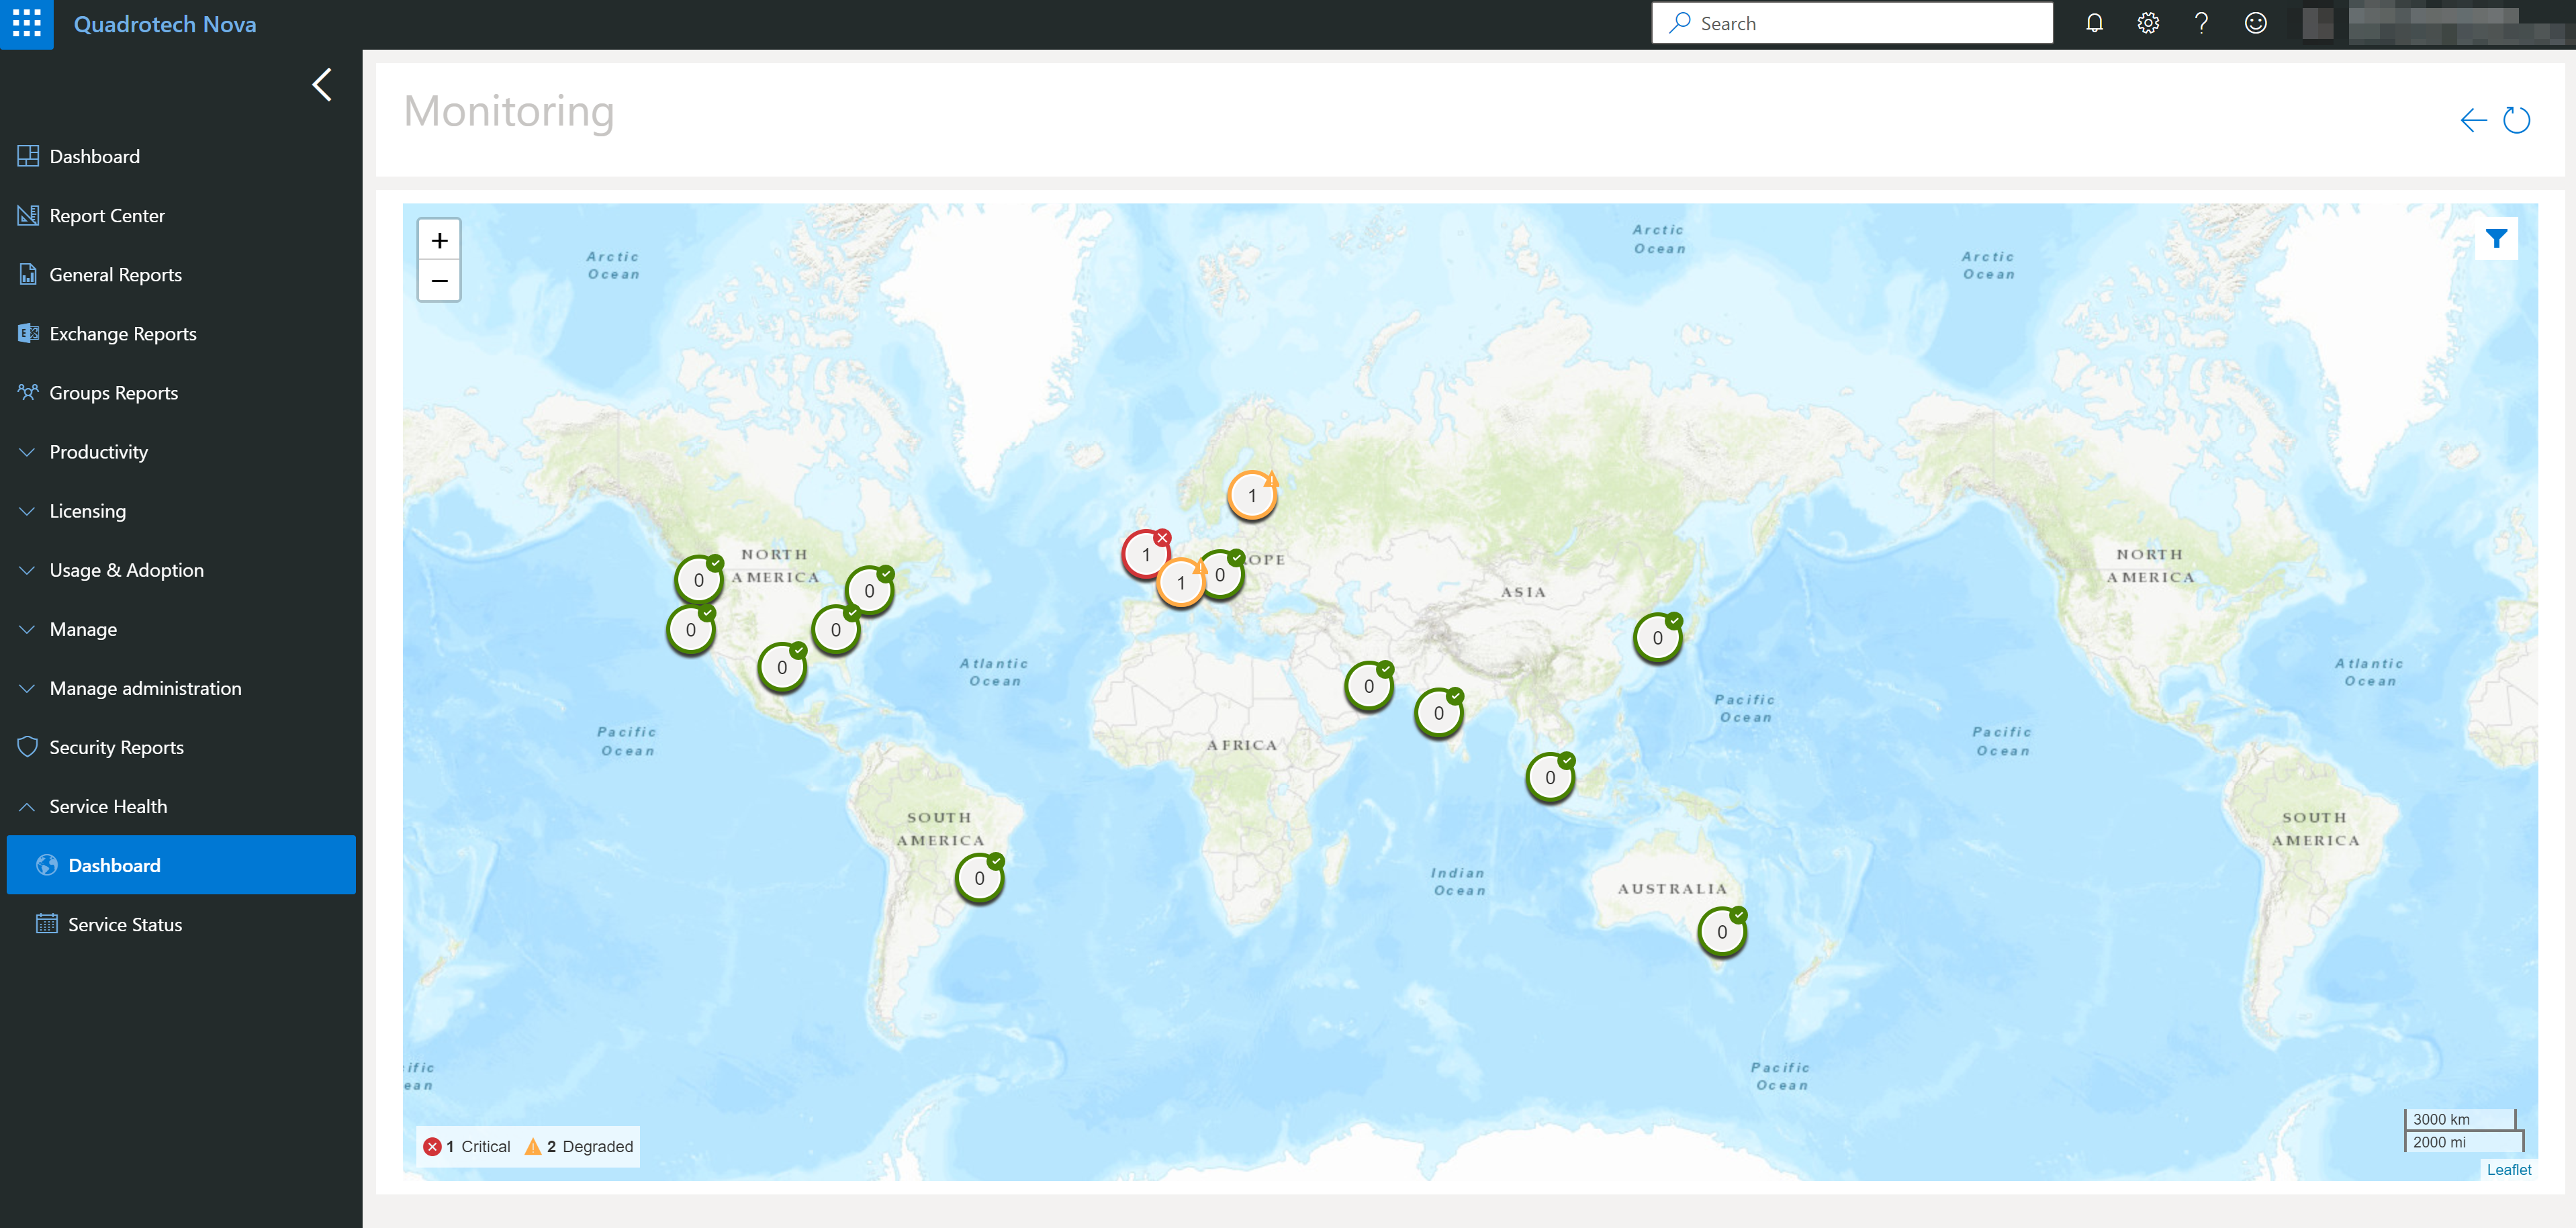
Task: Zoom out on the map
Action: [x=439, y=281]
